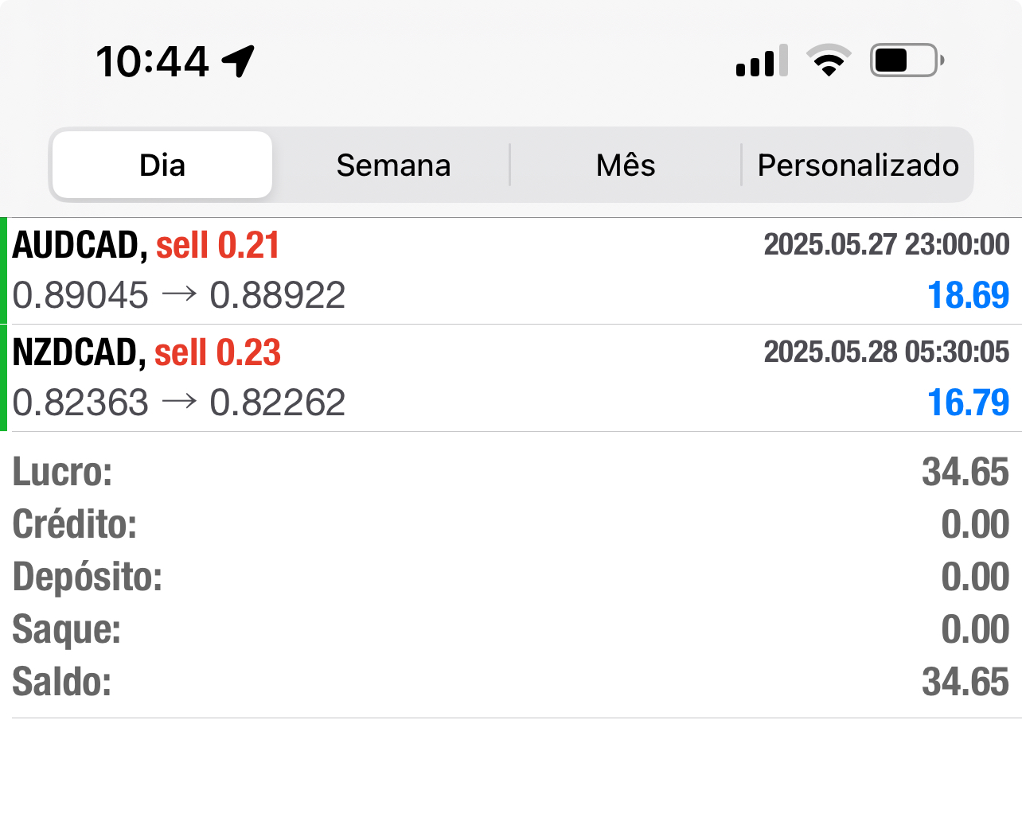Tap the 2025.05.27 23:00:00 timestamp
Viewport: 1022px width, 817px height.
886,245
